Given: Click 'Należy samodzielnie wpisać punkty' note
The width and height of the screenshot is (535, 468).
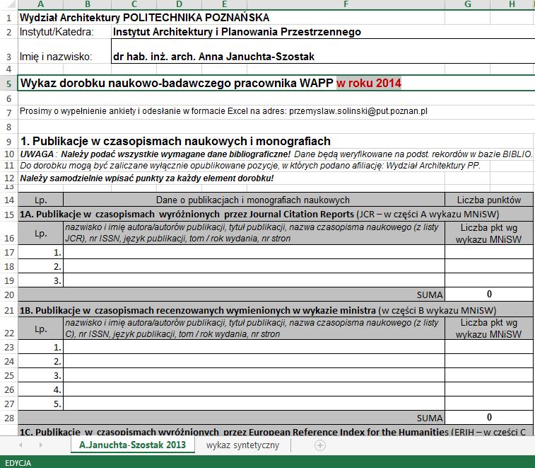Looking at the screenshot, I should (147, 178).
